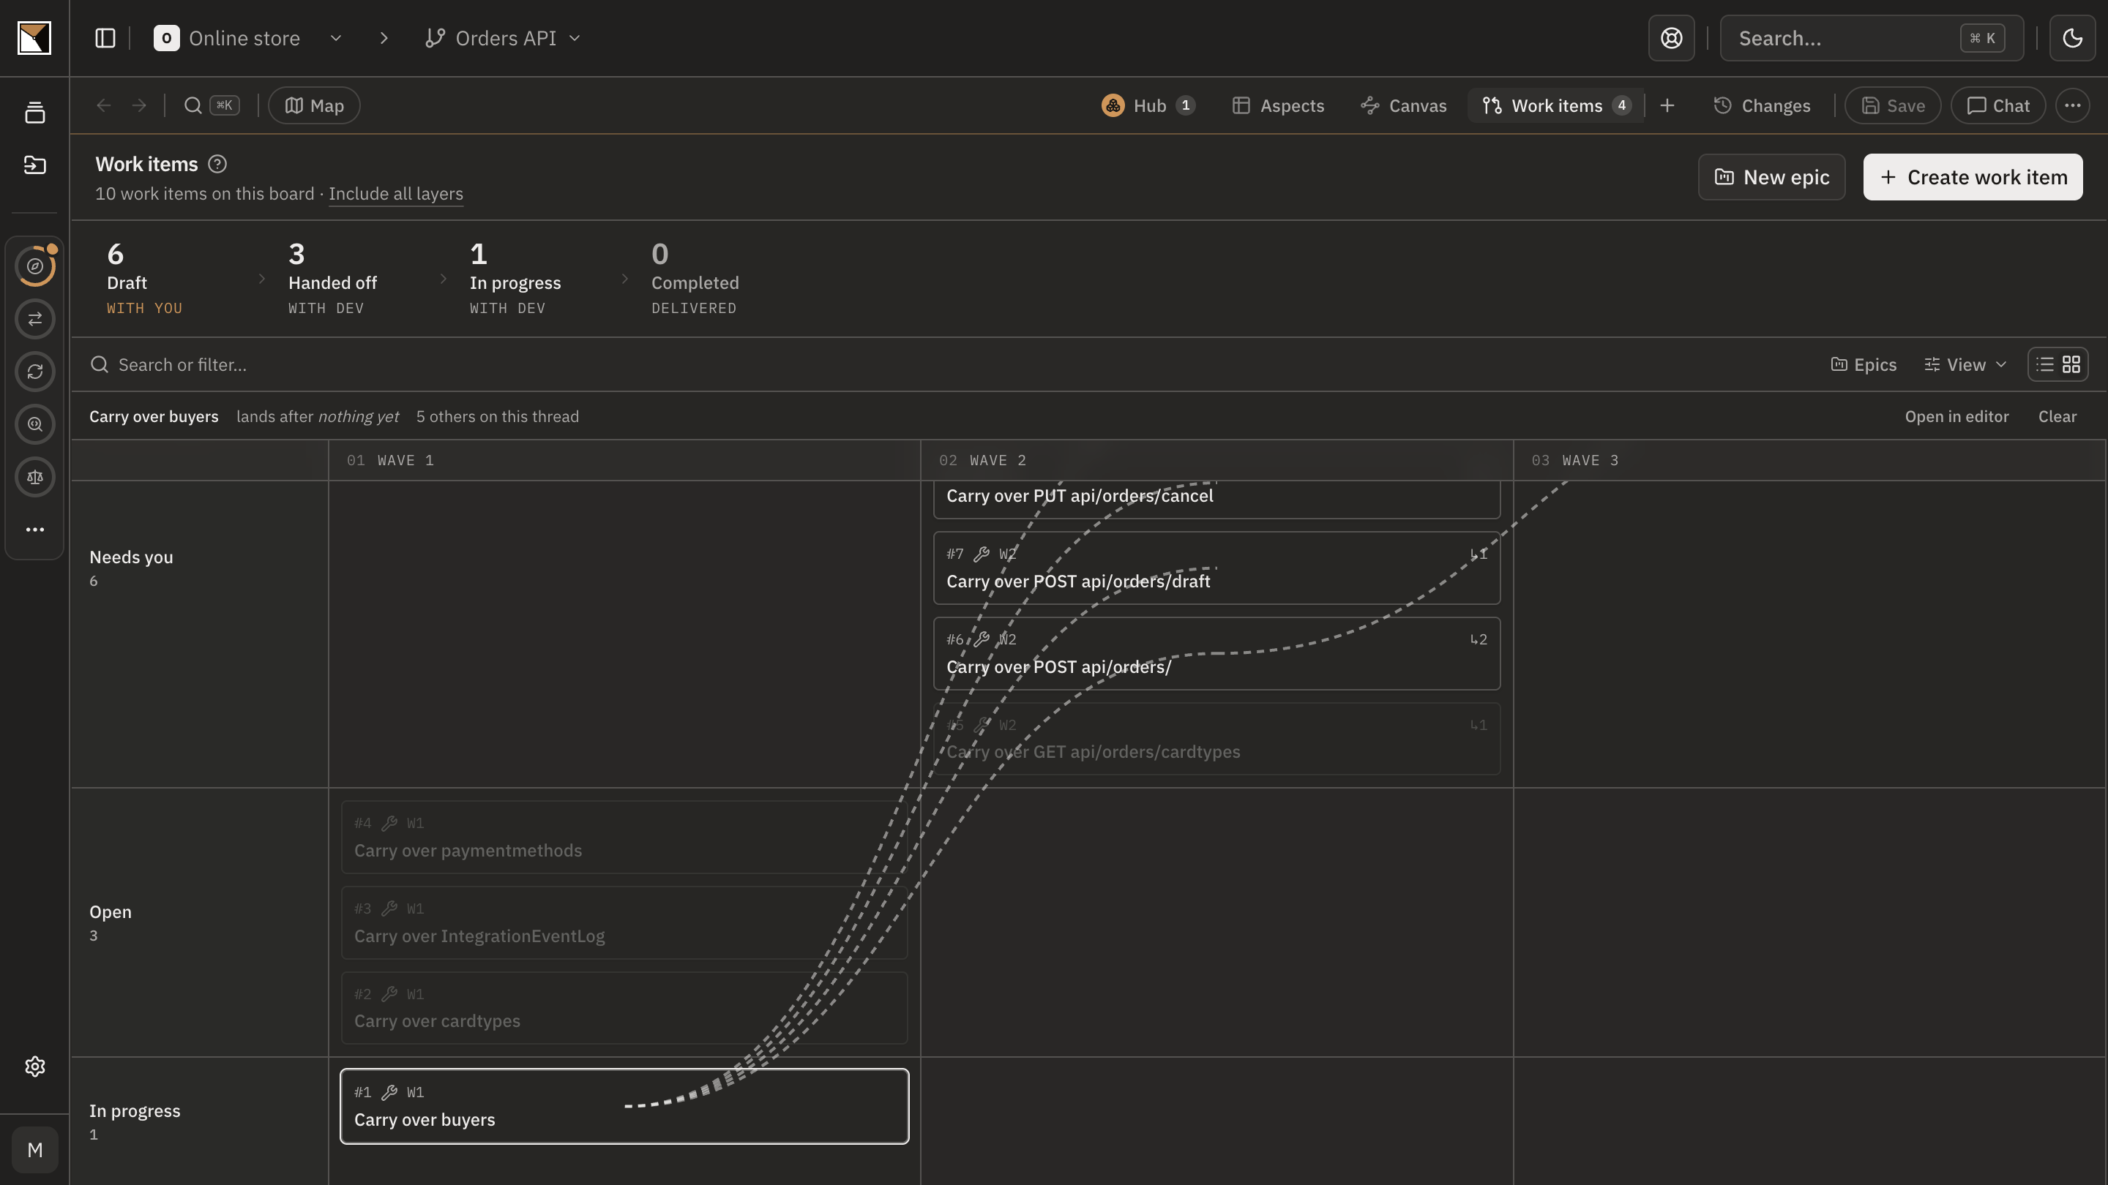Viewport: 2108px width, 1185px height.
Task: Open the compass icon in sidebar
Action: [x=35, y=266]
